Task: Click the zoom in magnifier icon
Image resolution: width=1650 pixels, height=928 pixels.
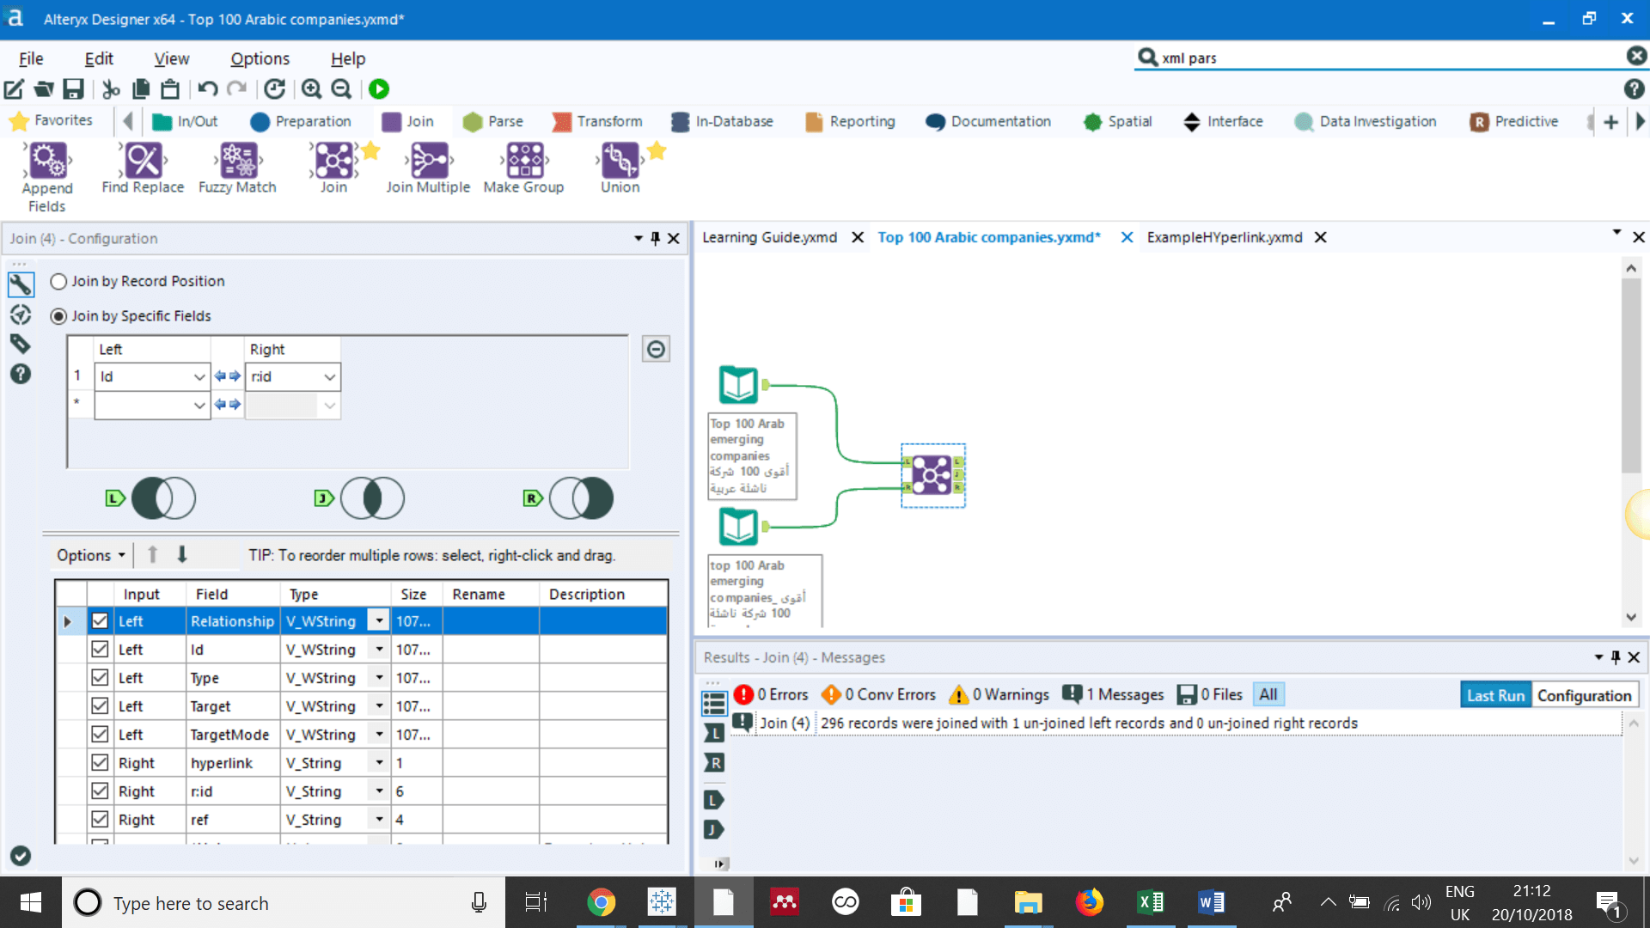Action: (x=311, y=89)
